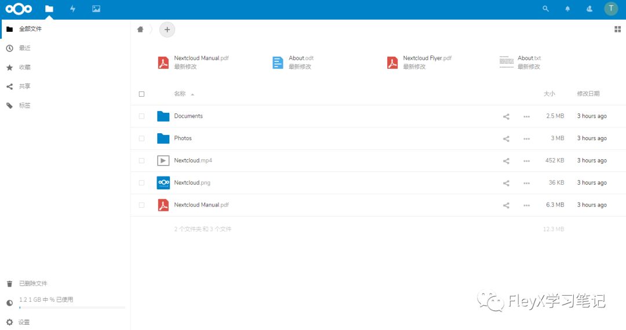Click the 12.3 MB total size summary
The width and height of the screenshot is (626, 330).
click(x=554, y=229)
